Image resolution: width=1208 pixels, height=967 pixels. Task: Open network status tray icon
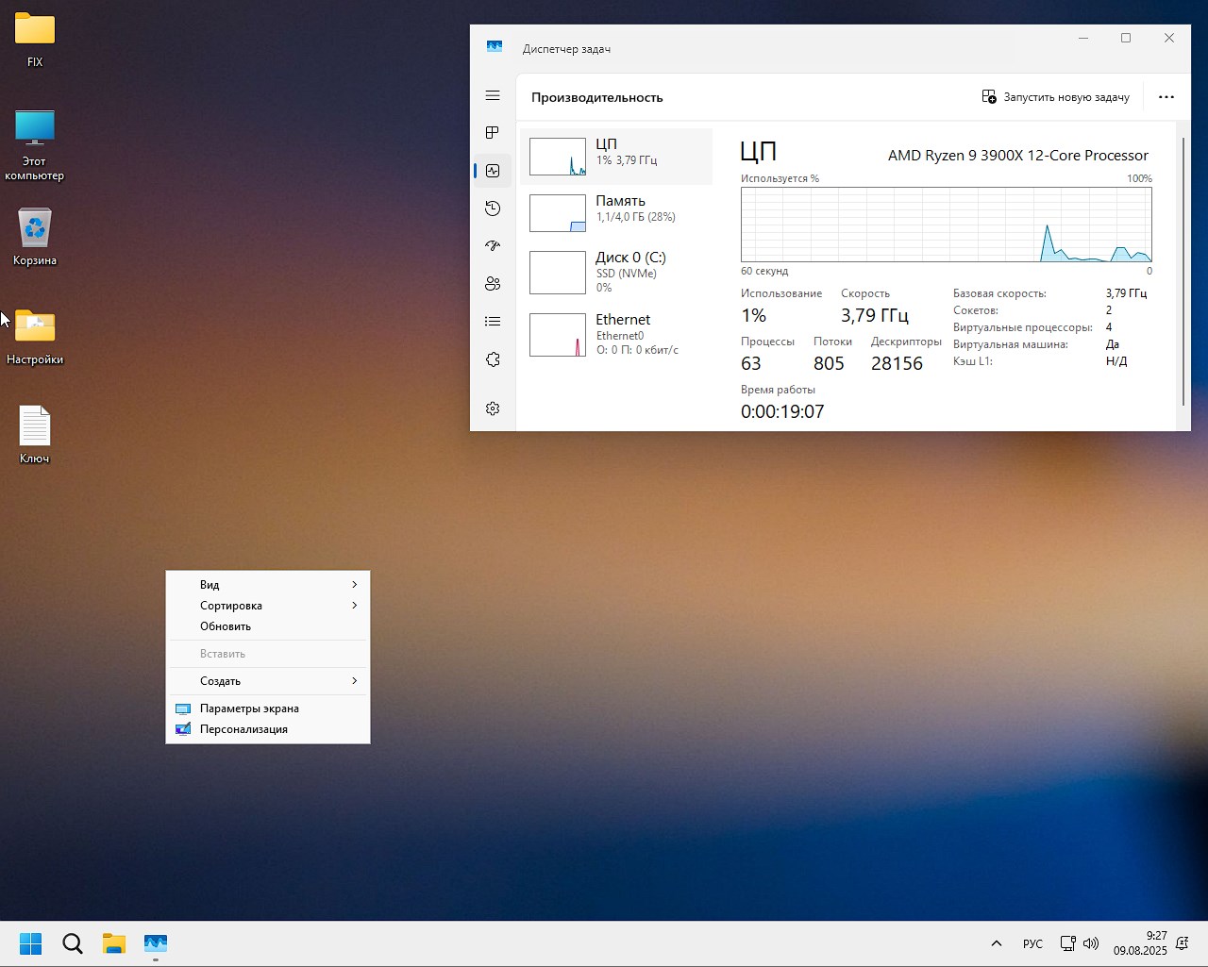(1067, 943)
